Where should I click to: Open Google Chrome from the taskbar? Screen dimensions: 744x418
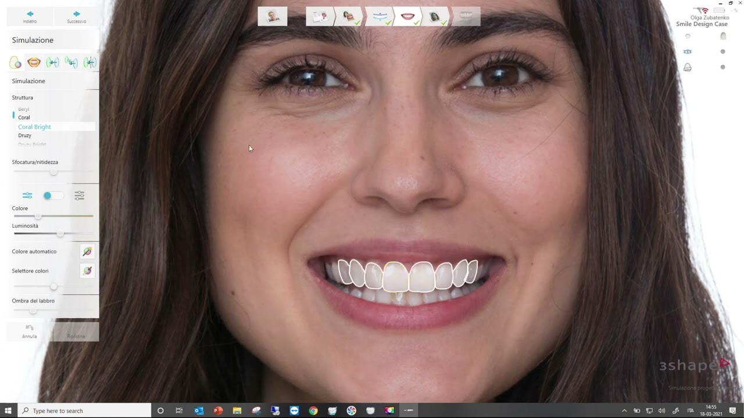[x=313, y=410]
